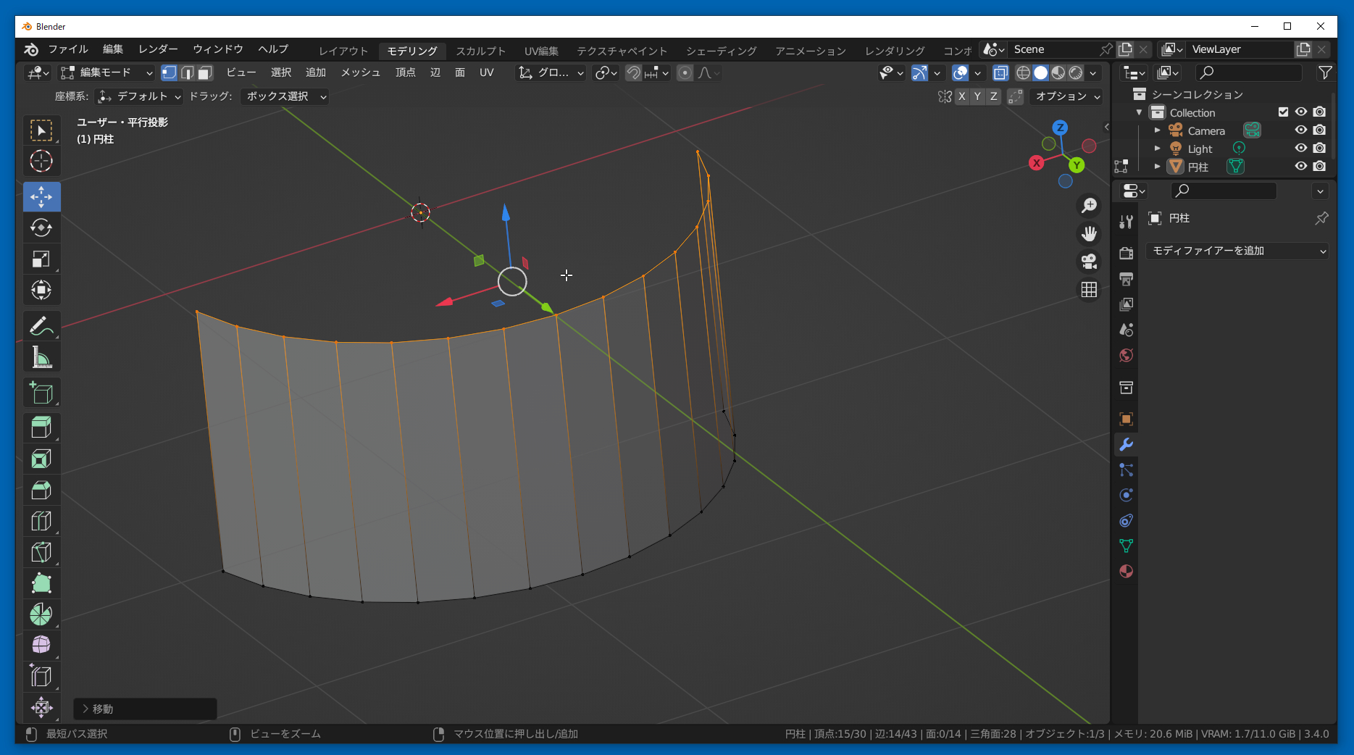
Task: Uncheck the Collection exclude checkbox
Action: pos(1283,112)
